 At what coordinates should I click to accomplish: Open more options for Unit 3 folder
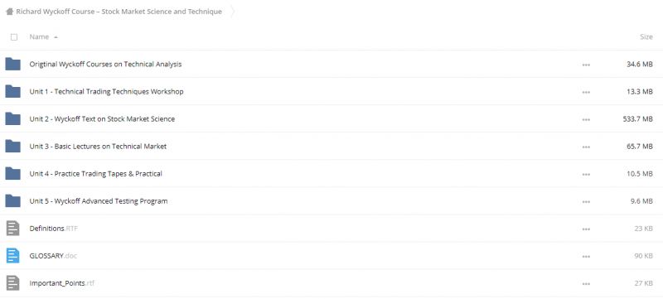[x=586, y=147]
